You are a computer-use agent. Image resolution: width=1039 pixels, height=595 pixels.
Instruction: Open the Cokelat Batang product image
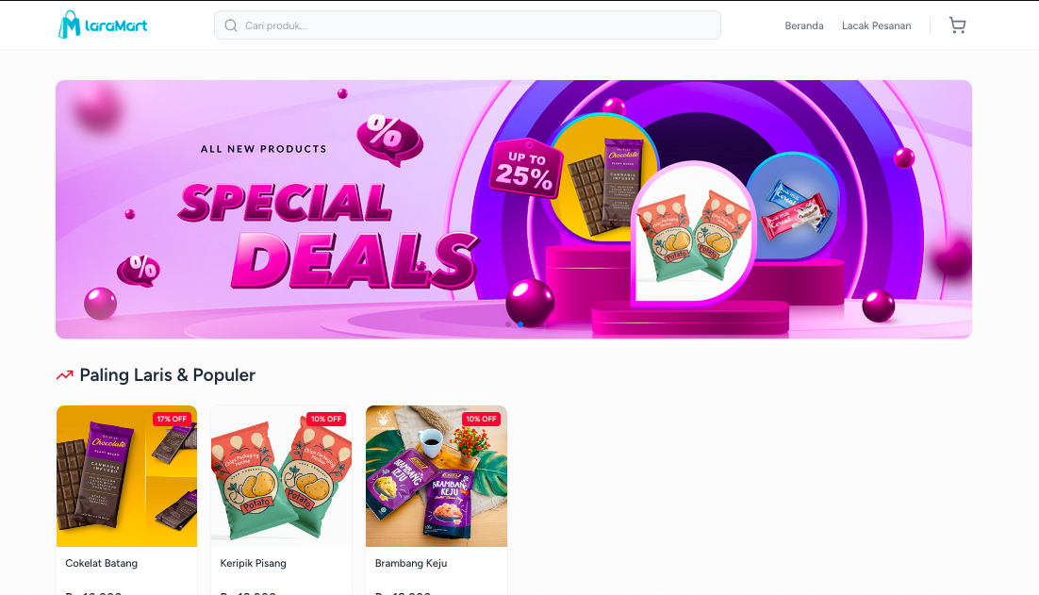(126, 476)
